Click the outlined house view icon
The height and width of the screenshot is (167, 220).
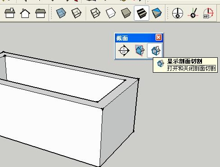point(25,13)
